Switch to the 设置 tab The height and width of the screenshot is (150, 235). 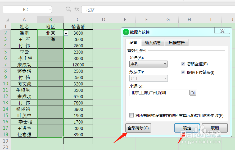pyautogui.click(x=133, y=43)
